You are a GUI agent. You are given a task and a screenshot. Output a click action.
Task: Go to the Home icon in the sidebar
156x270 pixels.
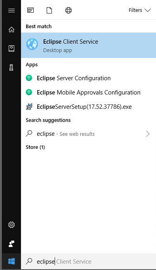11,30
